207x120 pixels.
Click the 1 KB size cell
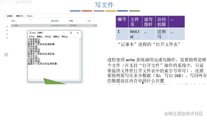pyautogui.click(x=95, y=25)
